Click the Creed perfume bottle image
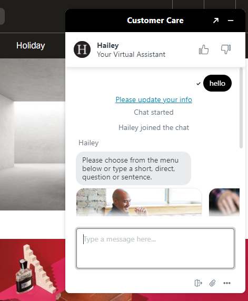This screenshot has height=301, width=248. [x=24, y=276]
